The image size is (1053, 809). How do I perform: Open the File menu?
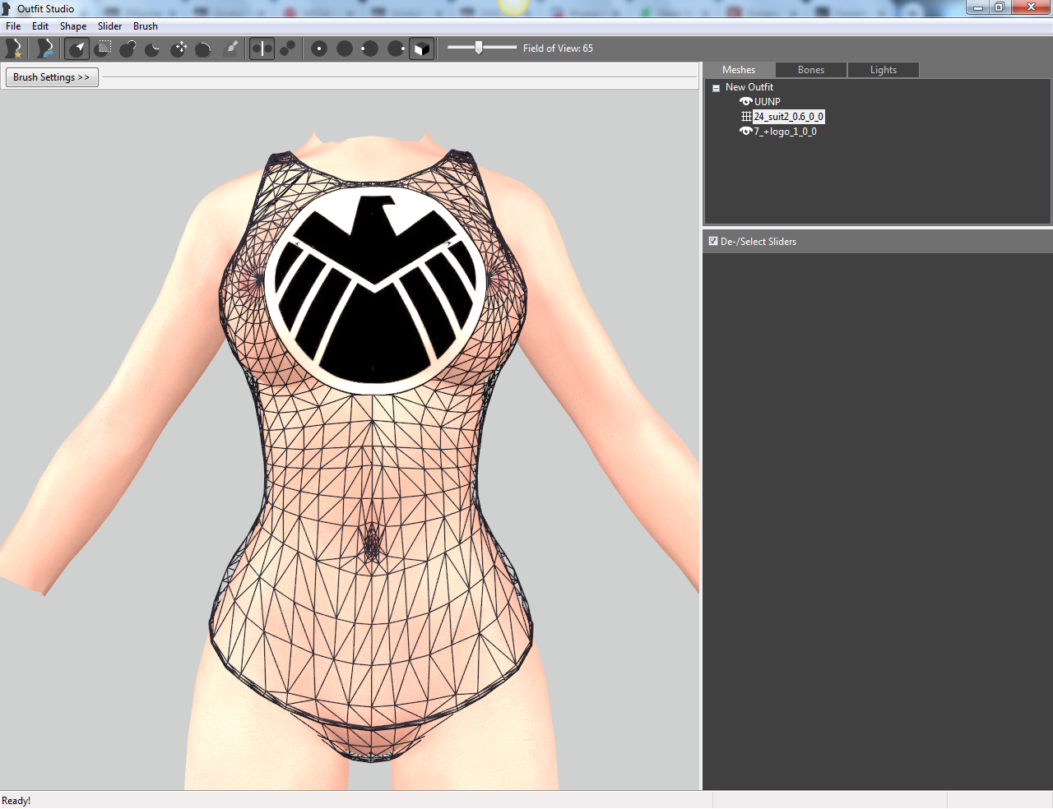click(x=13, y=26)
